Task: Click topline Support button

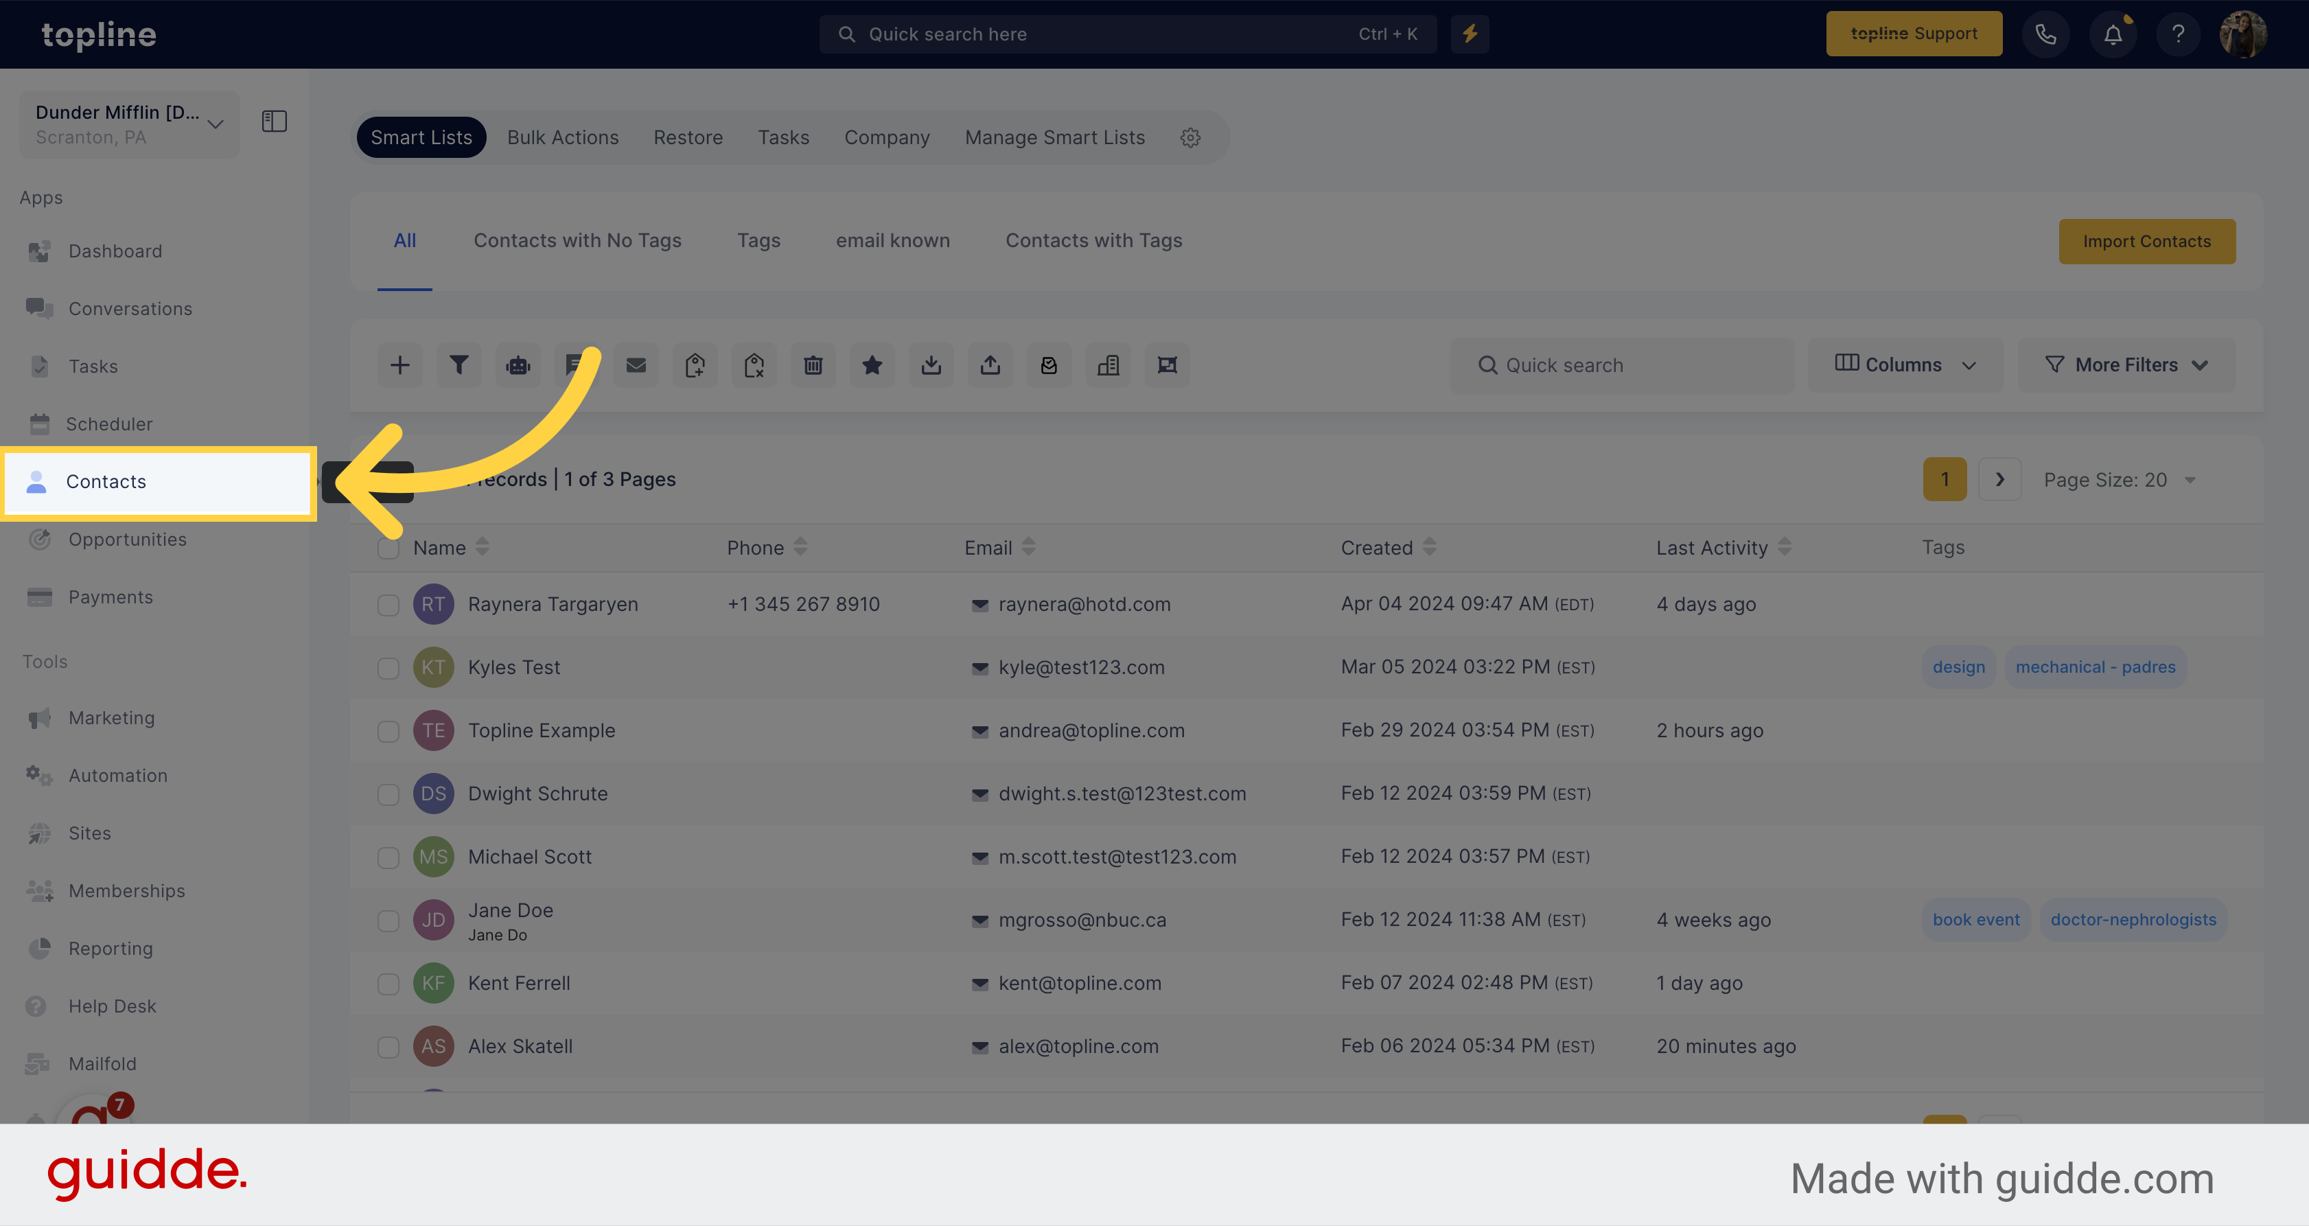Action: (x=1914, y=34)
